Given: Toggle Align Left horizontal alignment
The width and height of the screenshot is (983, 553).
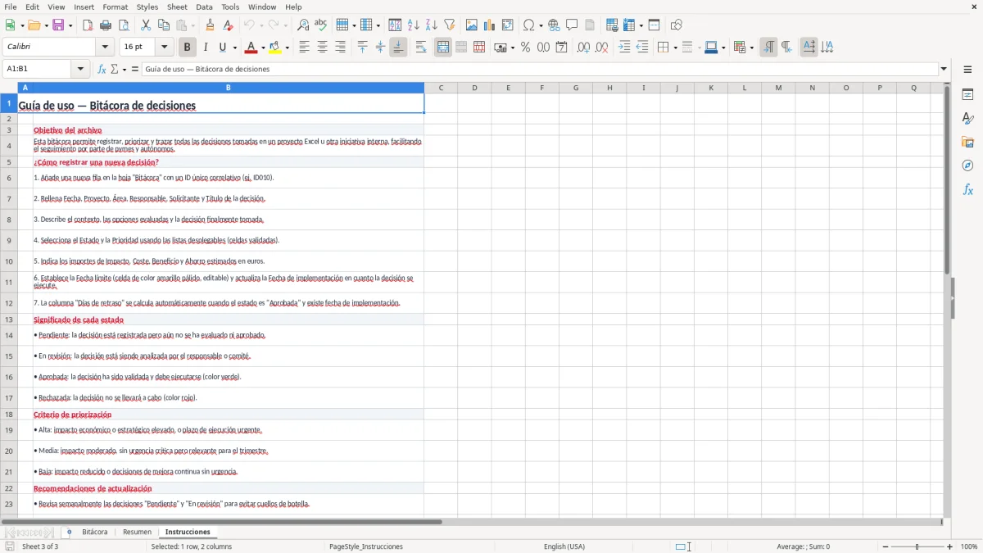Looking at the screenshot, I should pyautogui.click(x=304, y=48).
